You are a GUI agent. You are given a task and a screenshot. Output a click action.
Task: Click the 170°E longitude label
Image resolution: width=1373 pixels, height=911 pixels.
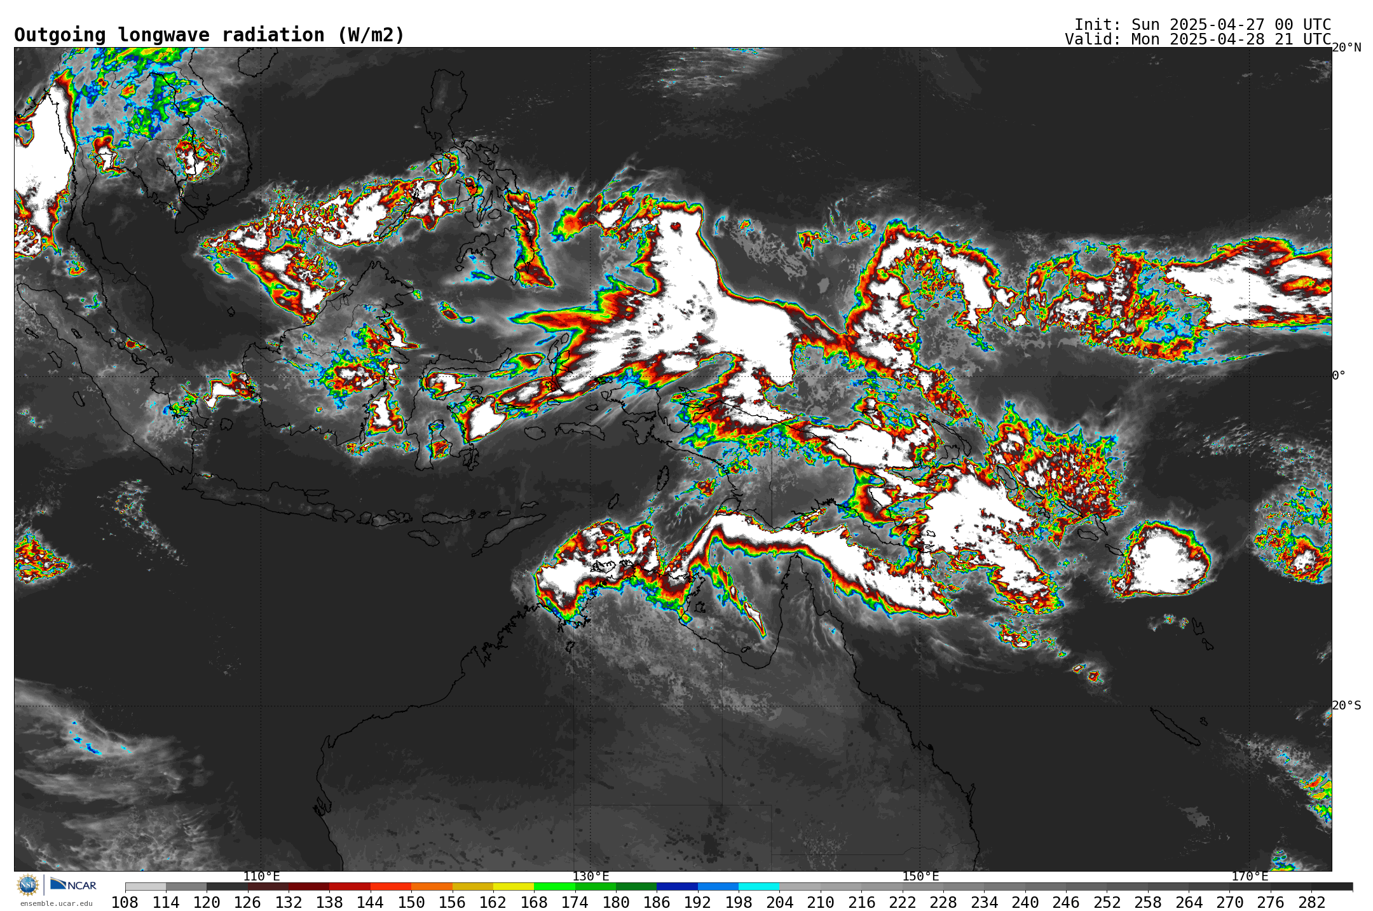point(1250,877)
